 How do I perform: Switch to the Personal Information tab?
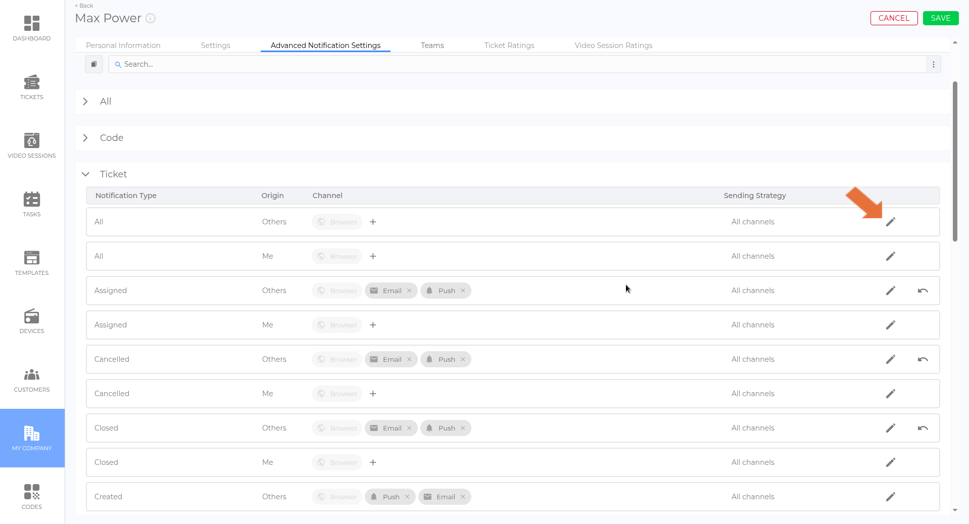(x=123, y=45)
